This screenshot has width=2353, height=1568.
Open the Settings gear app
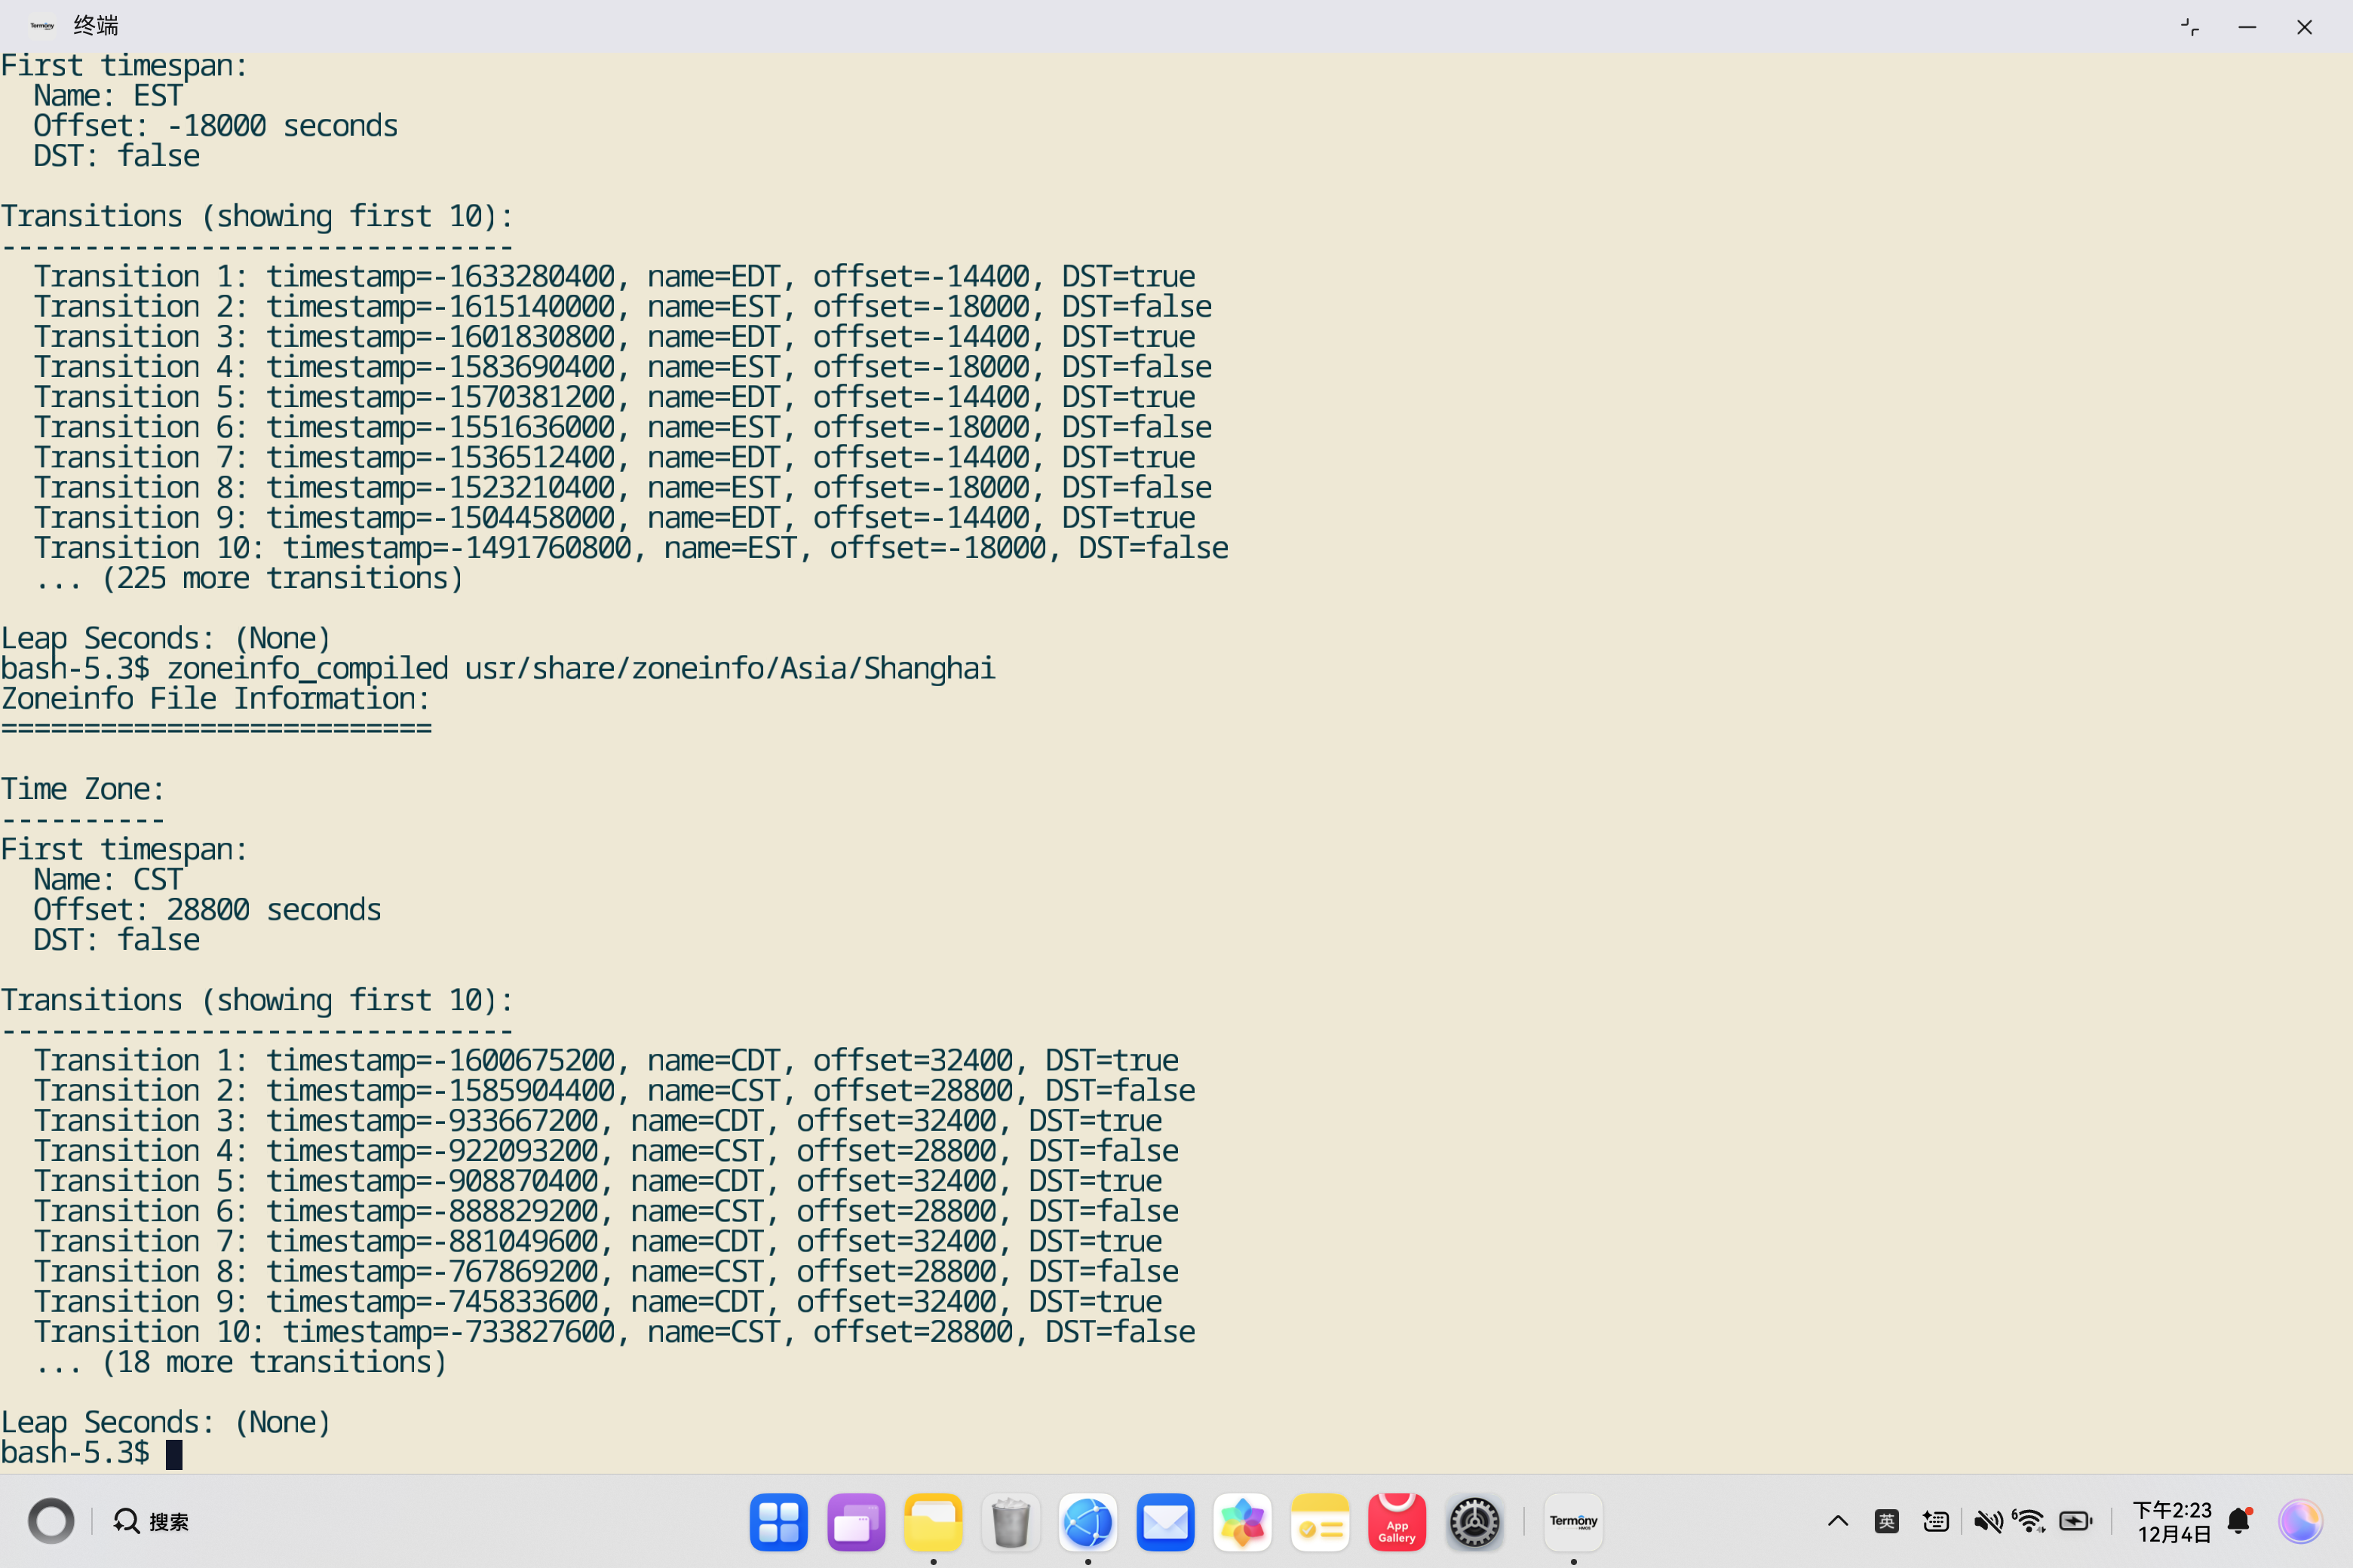tap(1474, 1522)
